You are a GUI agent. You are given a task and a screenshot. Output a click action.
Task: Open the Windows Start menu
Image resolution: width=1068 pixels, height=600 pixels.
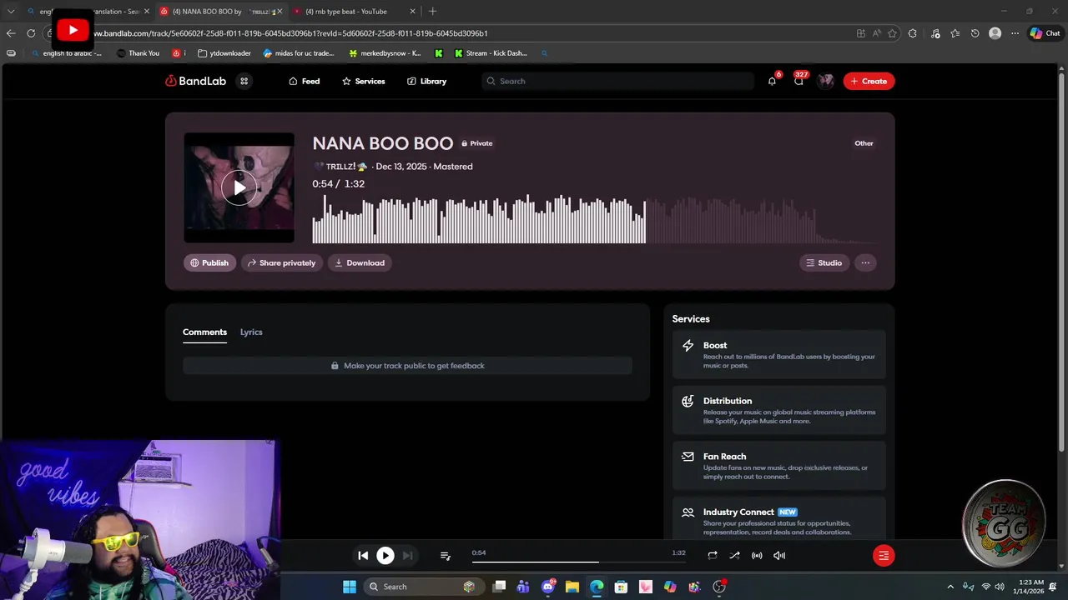[x=350, y=587]
